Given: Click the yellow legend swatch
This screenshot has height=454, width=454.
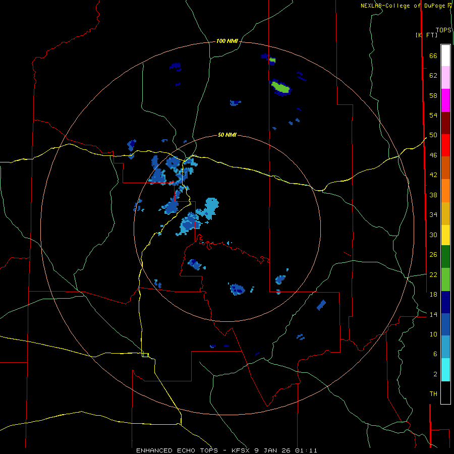Looking at the screenshot, I should [445, 235].
